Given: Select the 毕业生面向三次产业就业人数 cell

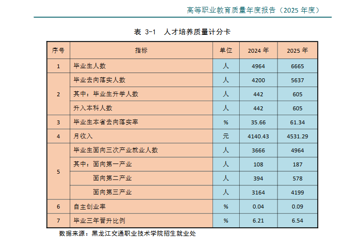Looking at the screenshot, I should [x=141, y=150].
